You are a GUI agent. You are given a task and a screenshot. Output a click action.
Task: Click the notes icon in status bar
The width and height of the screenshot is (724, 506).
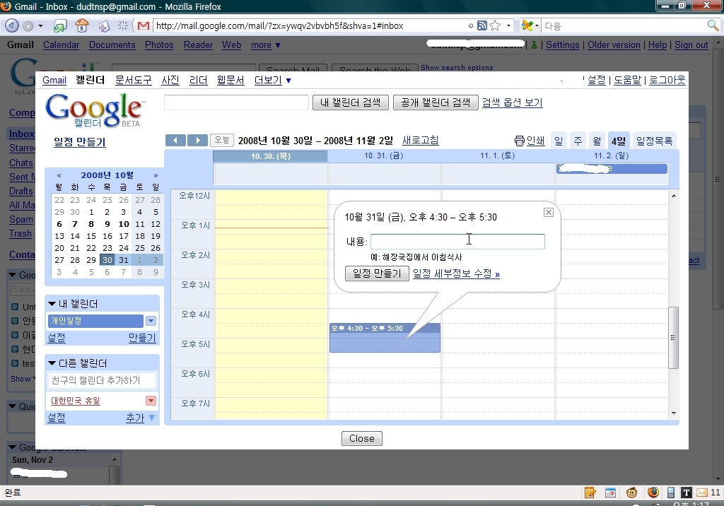(x=590, y=493)
